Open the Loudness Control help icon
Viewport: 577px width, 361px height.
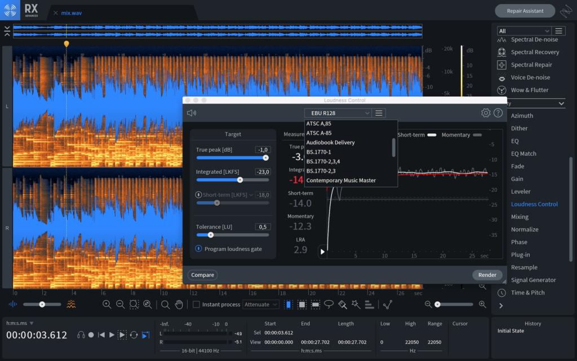(x=498, y=113)
